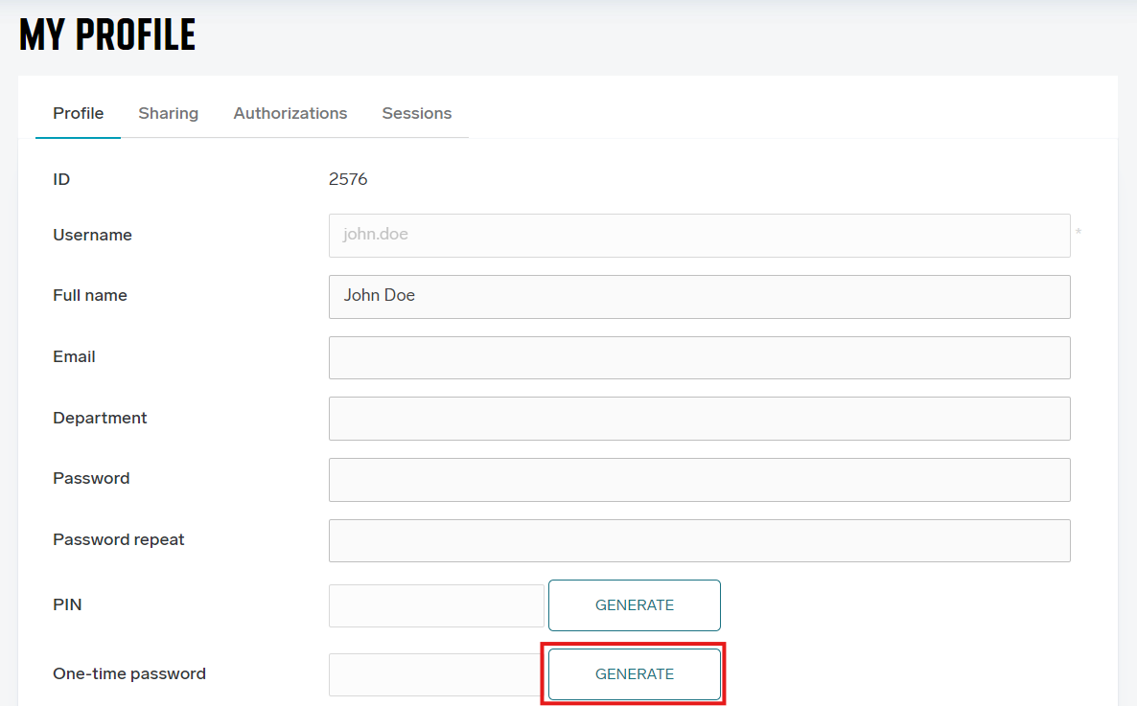Click into the empty Email text box

click(x=699, y=357)
